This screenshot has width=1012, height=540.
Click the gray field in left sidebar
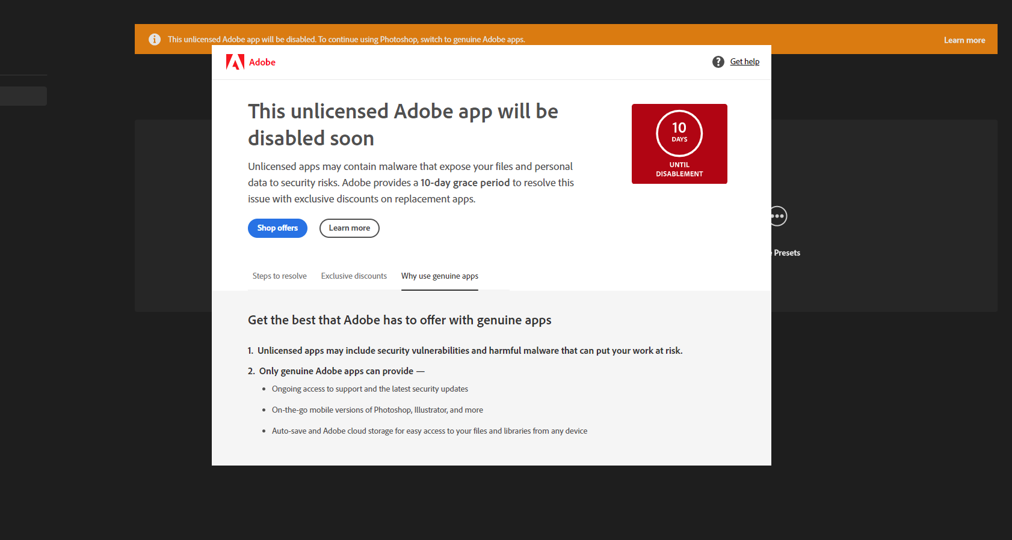click(x=23, y=96)
